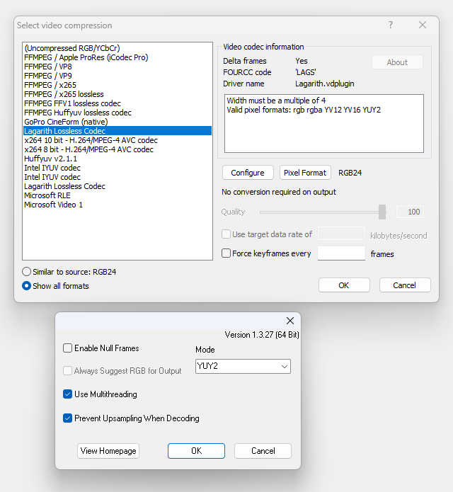
Task: Click the codec notes text box
Action: coord(324,123)
